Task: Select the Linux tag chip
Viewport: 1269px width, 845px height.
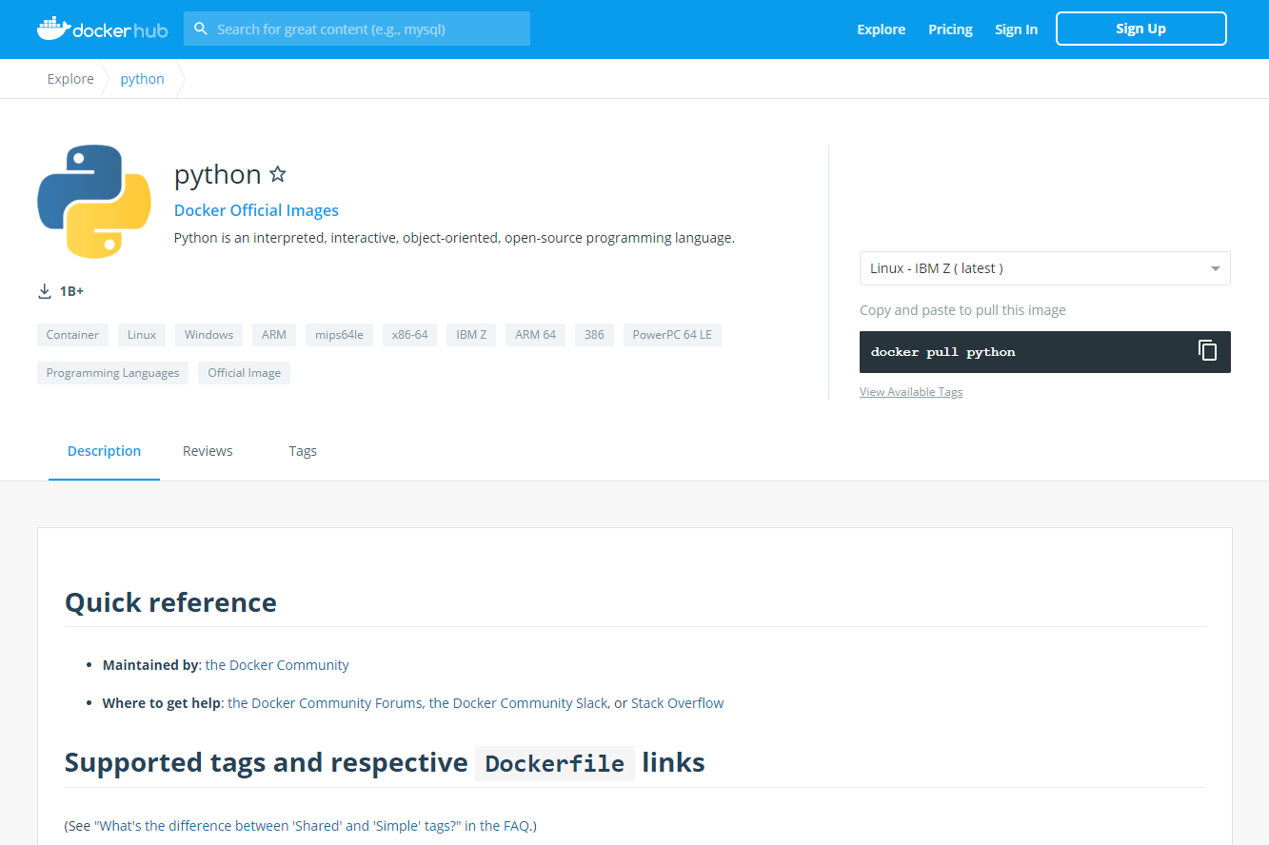Action: (x=142, y=335)
